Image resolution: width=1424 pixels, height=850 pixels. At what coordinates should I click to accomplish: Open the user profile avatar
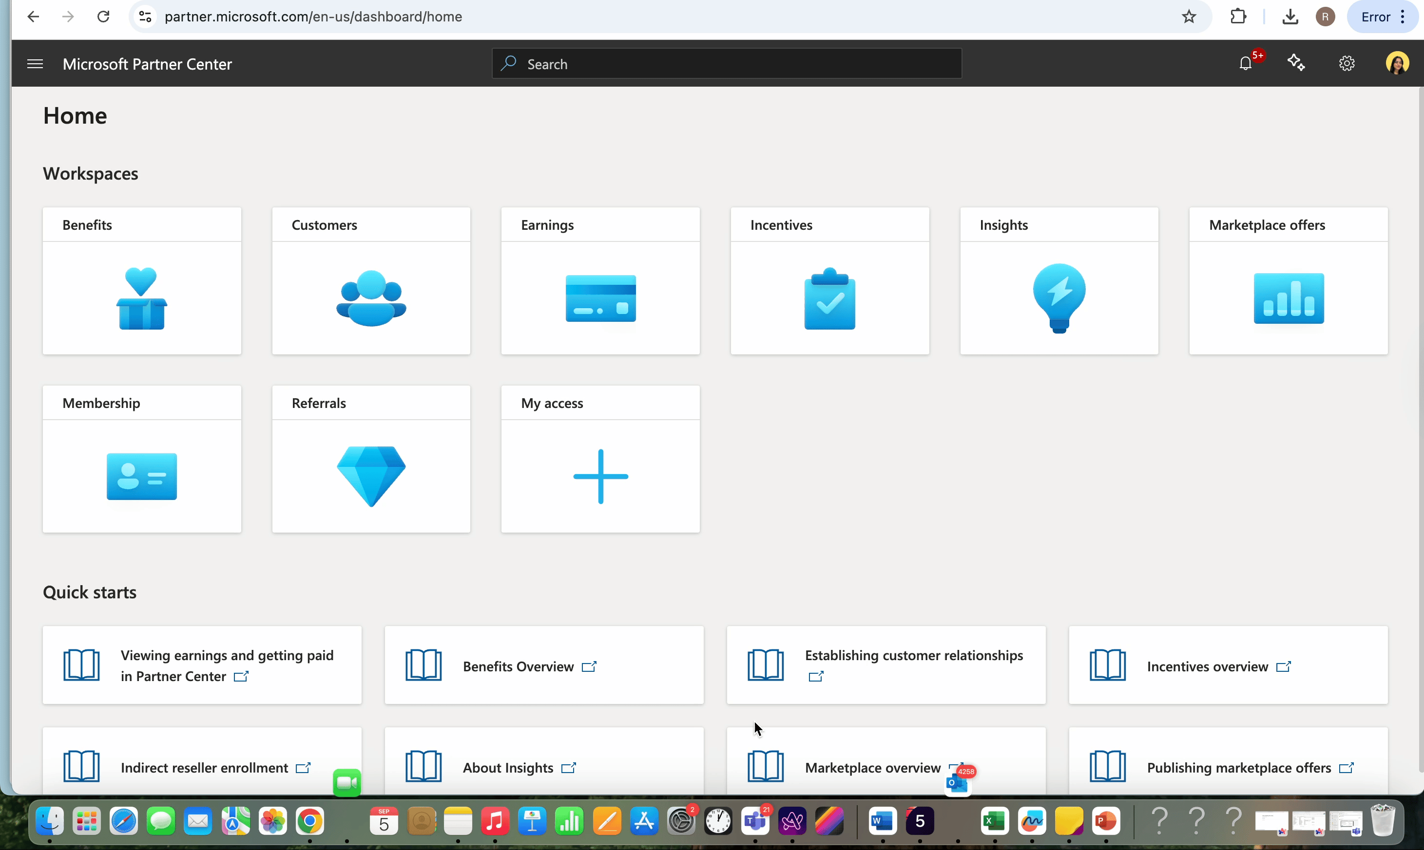point(1397,63)
